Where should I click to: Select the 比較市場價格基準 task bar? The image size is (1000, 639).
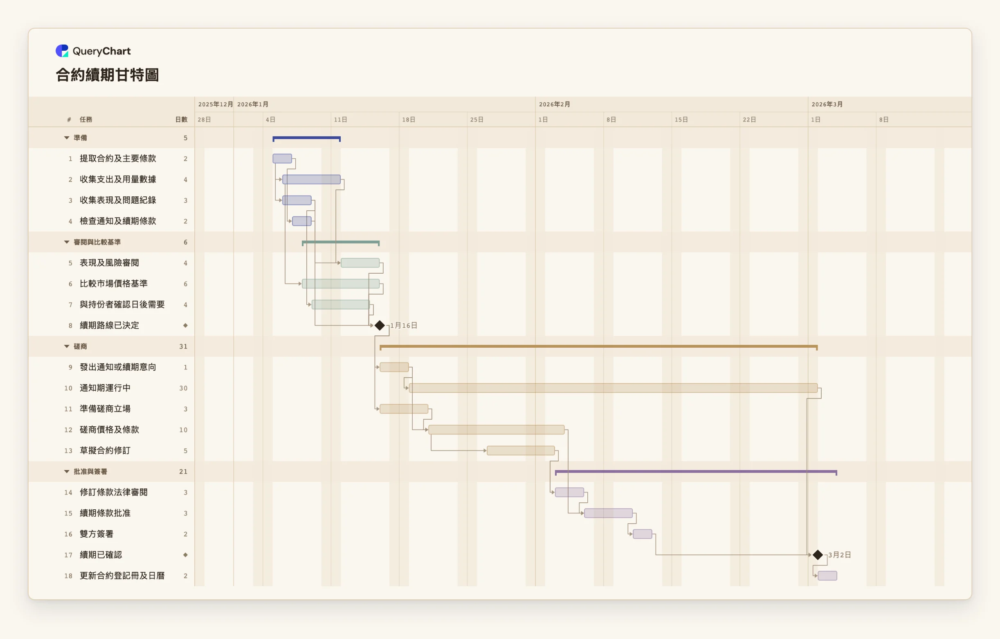click(341, 284)
